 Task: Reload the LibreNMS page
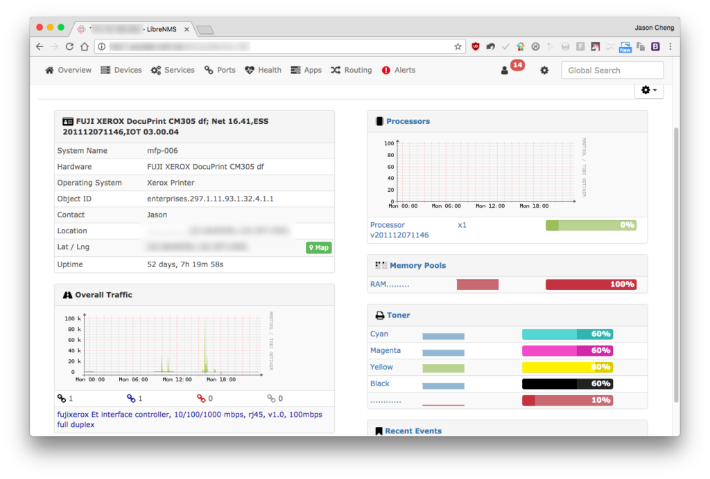click(69, 46)
